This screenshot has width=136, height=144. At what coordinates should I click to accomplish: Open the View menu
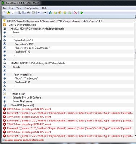coord(19,8)
